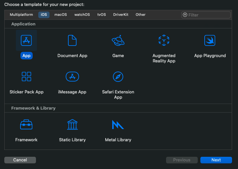Viewport: 238px width, 169px height.
Task: Select the Sticker Pack App grid icon
Action: tap(26, 77)
